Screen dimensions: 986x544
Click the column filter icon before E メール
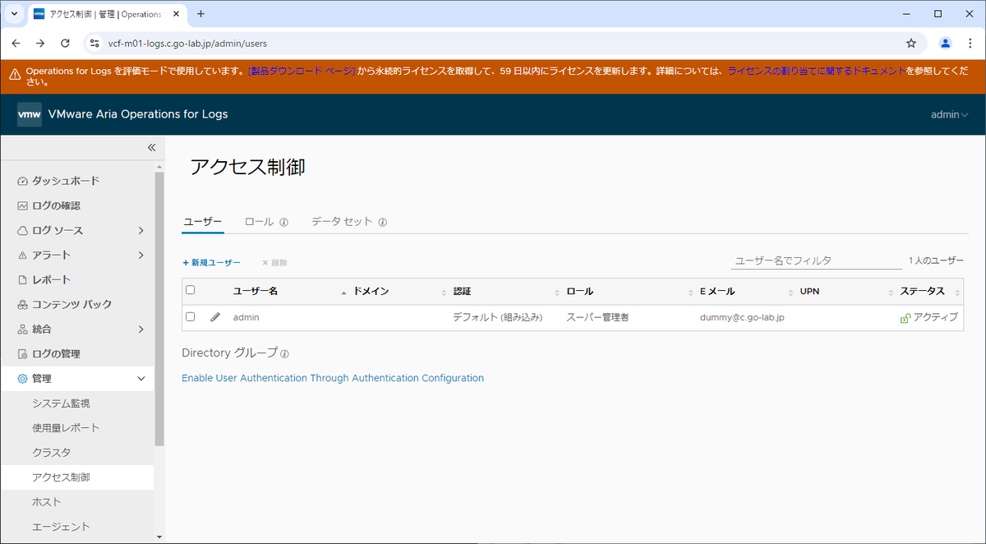(x=691, y=293)
